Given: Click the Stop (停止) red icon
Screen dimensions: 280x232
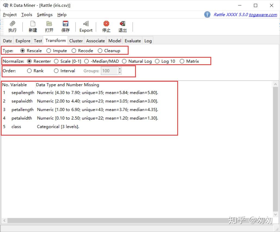Looking at the screenshot, I should click(106, 24).
